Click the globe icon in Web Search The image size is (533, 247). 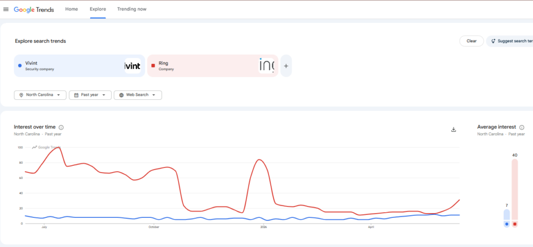click(x=121, y=95)
